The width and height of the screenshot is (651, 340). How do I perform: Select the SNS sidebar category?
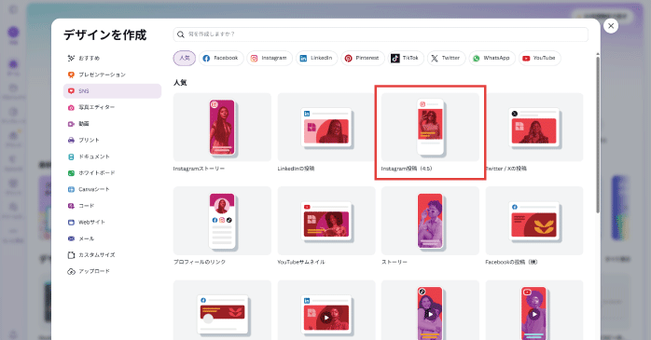[112, 90]
